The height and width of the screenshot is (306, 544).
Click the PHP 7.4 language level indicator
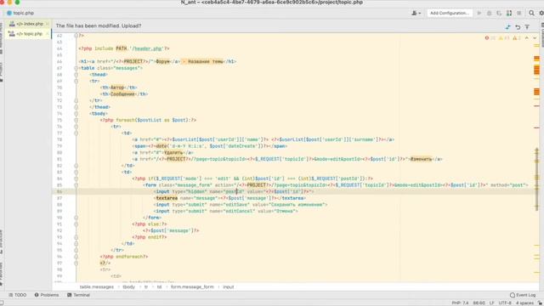point(460,303)
